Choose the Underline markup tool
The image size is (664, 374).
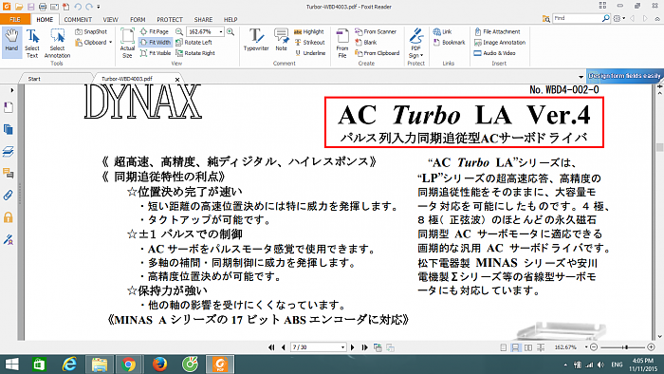(x=310, y=53)
